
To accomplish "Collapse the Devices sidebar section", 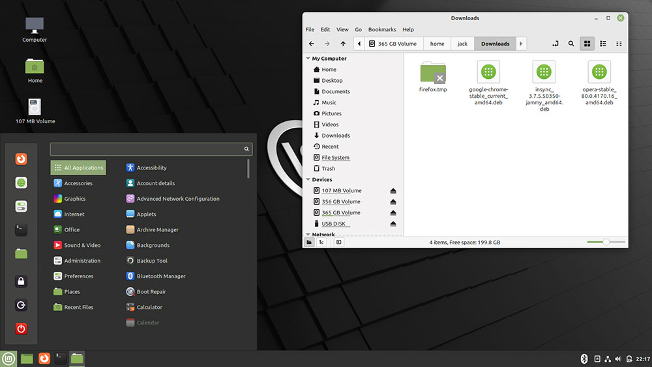I will (308, 180).
